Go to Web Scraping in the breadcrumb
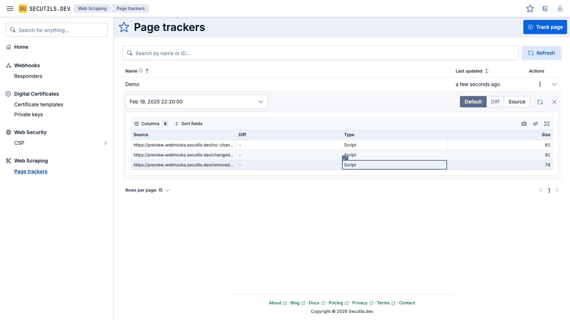 coord(92,8)
